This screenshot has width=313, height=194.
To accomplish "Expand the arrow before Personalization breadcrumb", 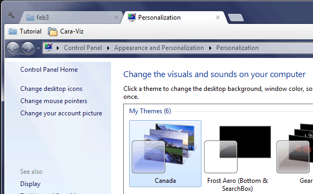I will 210,48.
